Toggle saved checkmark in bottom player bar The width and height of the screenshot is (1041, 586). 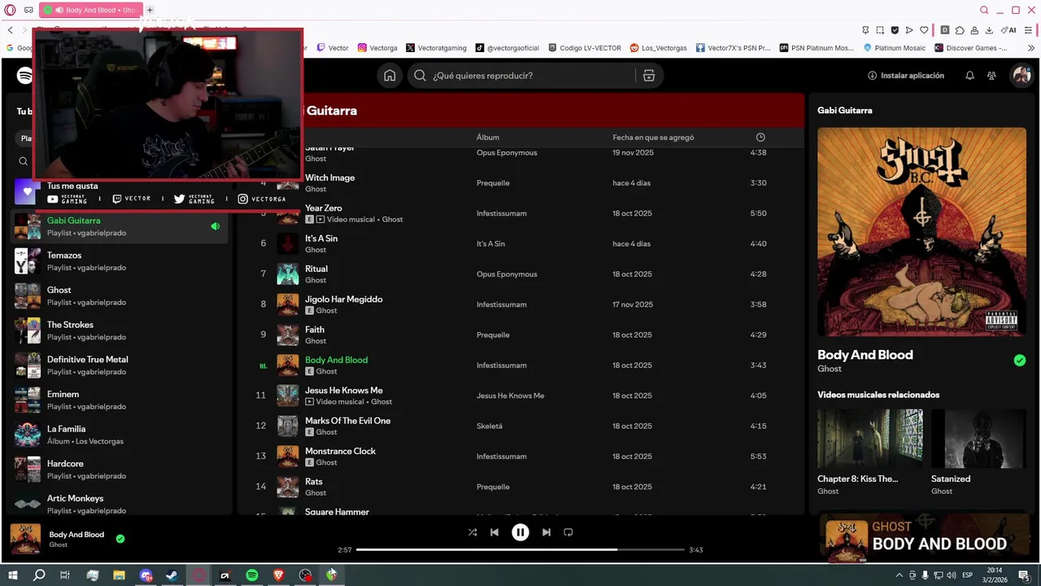(120, 538)
